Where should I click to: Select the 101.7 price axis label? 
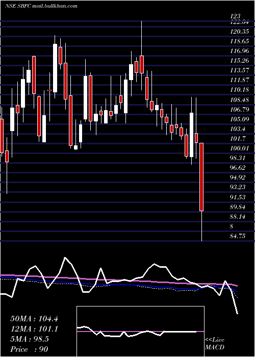point(238,138)
